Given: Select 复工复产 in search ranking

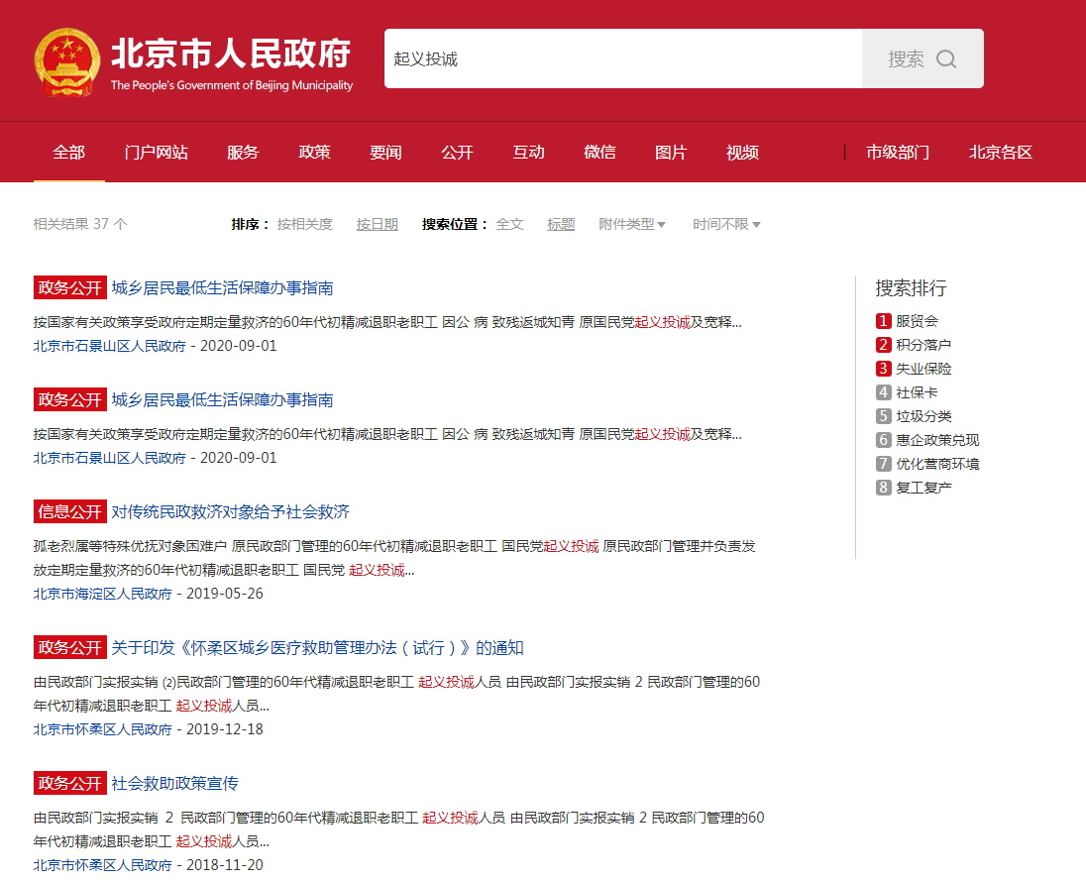Looking at the screenshot, I should click(923, 488).
